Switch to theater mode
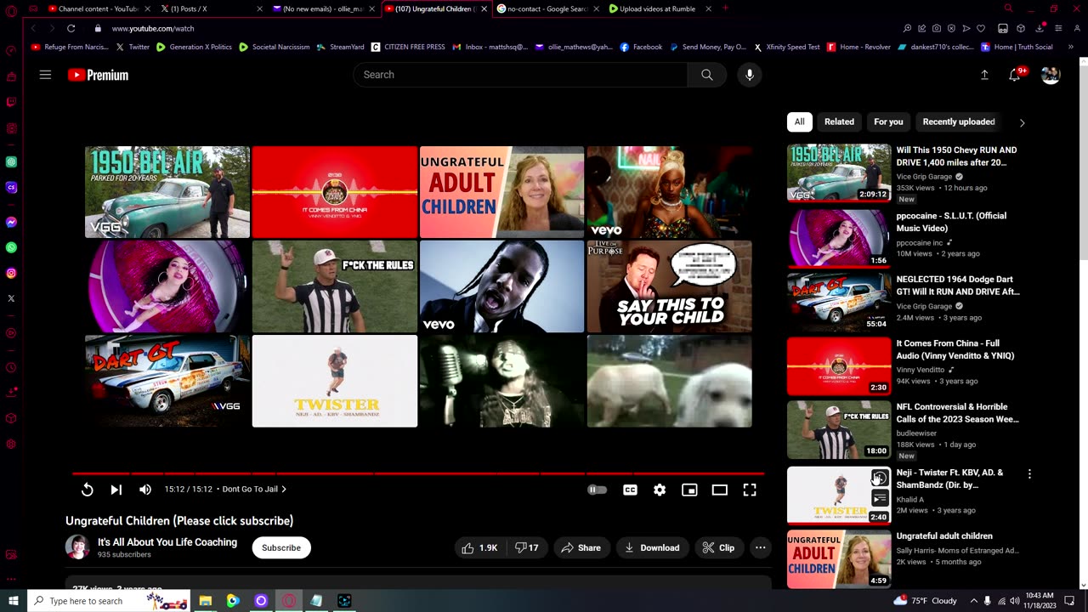 coord(720,490)
